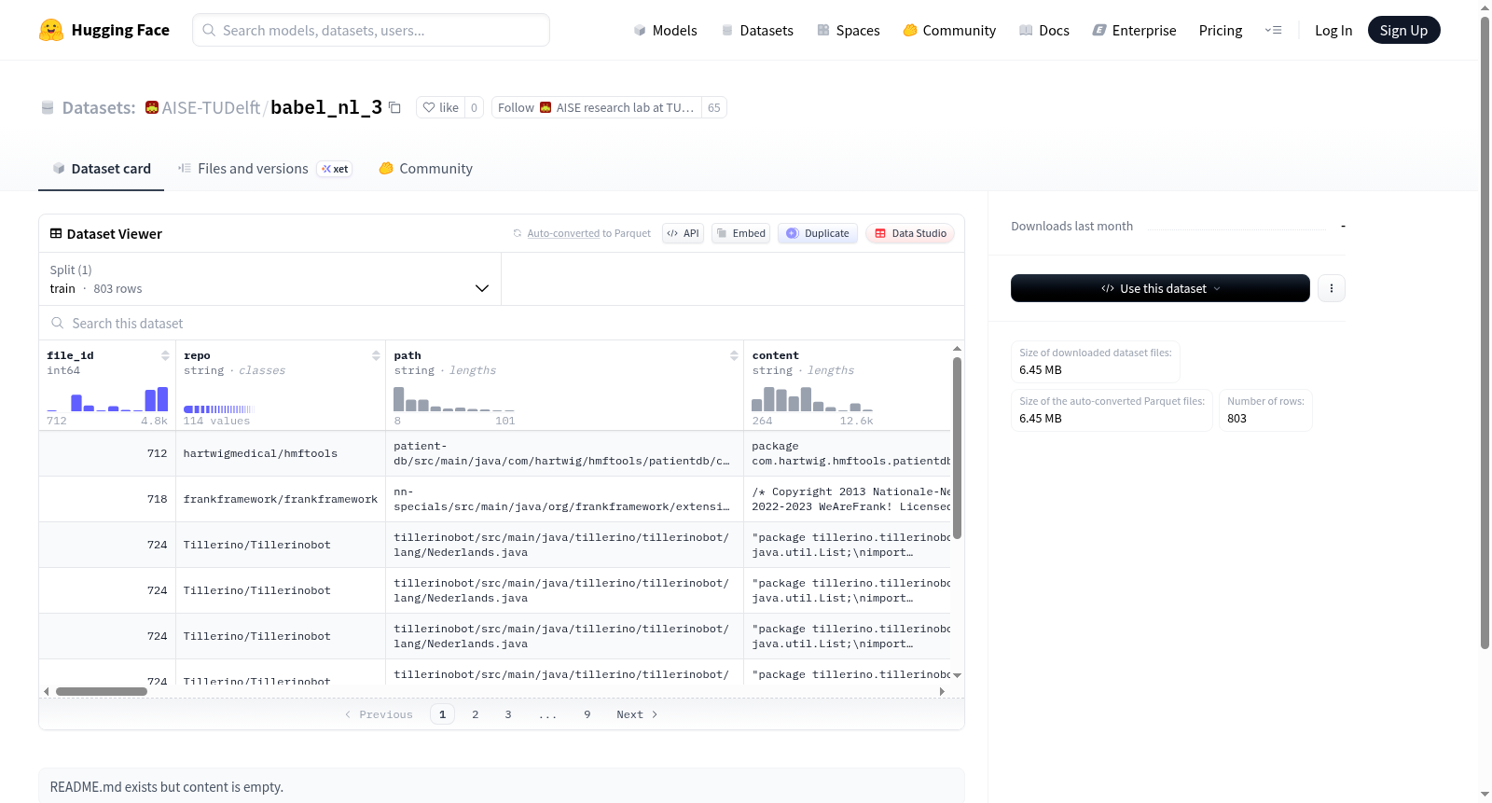Go to Enterprise page
1492x803 pixels.
tap(1134, 30)
